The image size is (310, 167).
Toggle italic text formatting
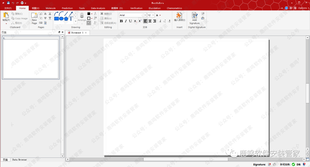pos(126,21)
